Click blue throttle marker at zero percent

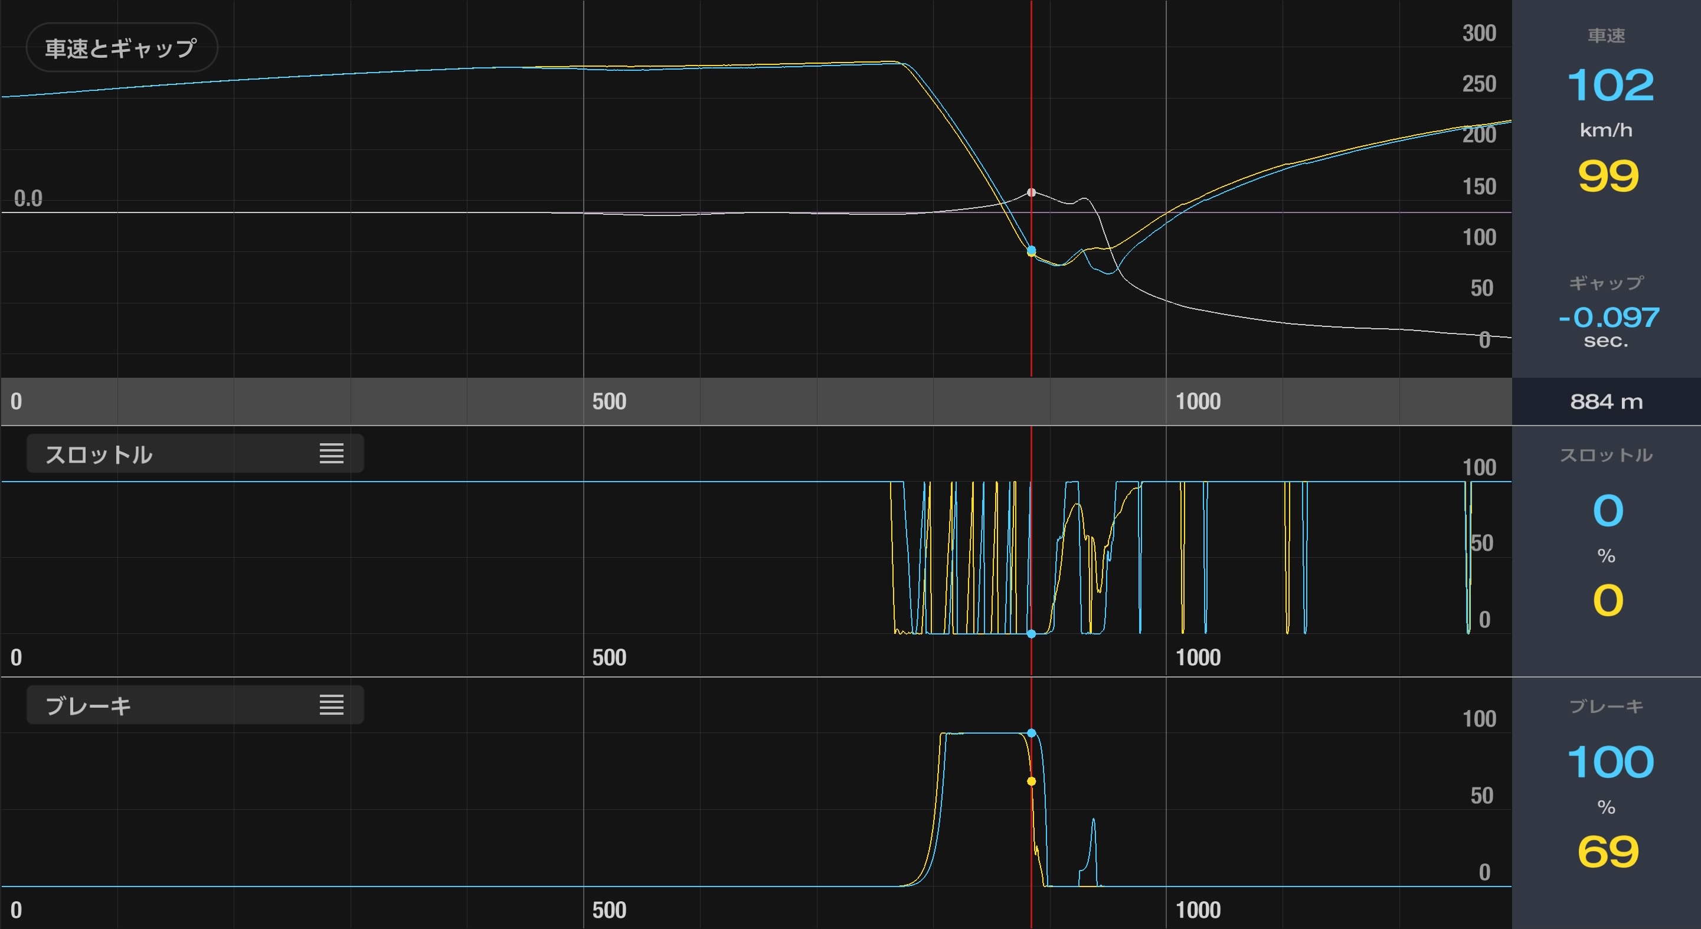click(x=1032, y=634)
